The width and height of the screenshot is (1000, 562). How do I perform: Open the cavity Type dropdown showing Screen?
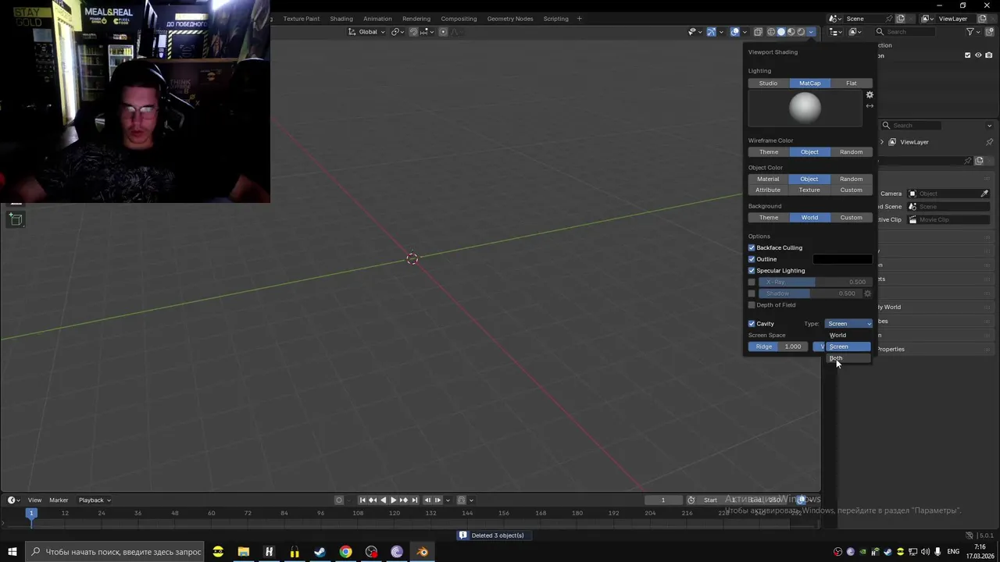tap(848, 324)
